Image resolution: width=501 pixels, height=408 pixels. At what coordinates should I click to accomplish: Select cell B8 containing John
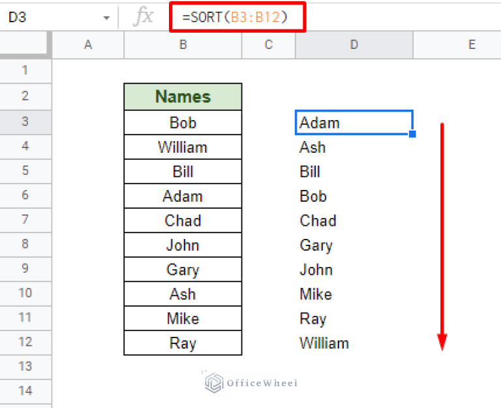[183, 245]
